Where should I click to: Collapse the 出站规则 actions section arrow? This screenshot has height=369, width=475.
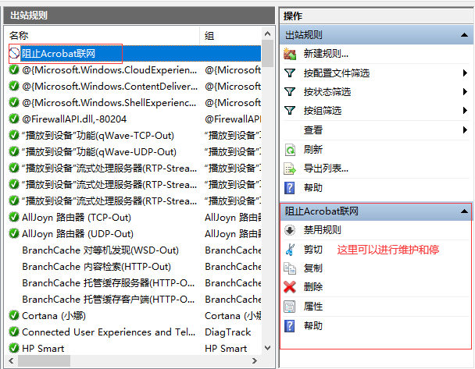click(464, 35)
